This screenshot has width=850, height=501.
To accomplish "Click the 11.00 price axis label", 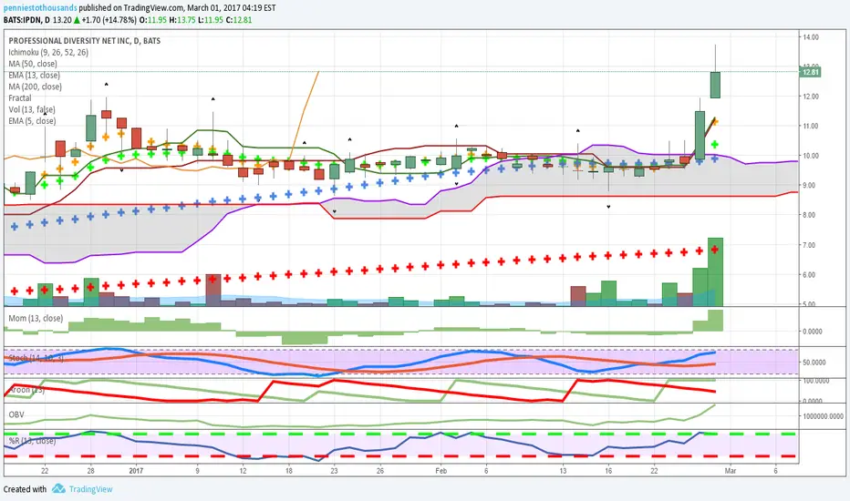I will (811, 126).
